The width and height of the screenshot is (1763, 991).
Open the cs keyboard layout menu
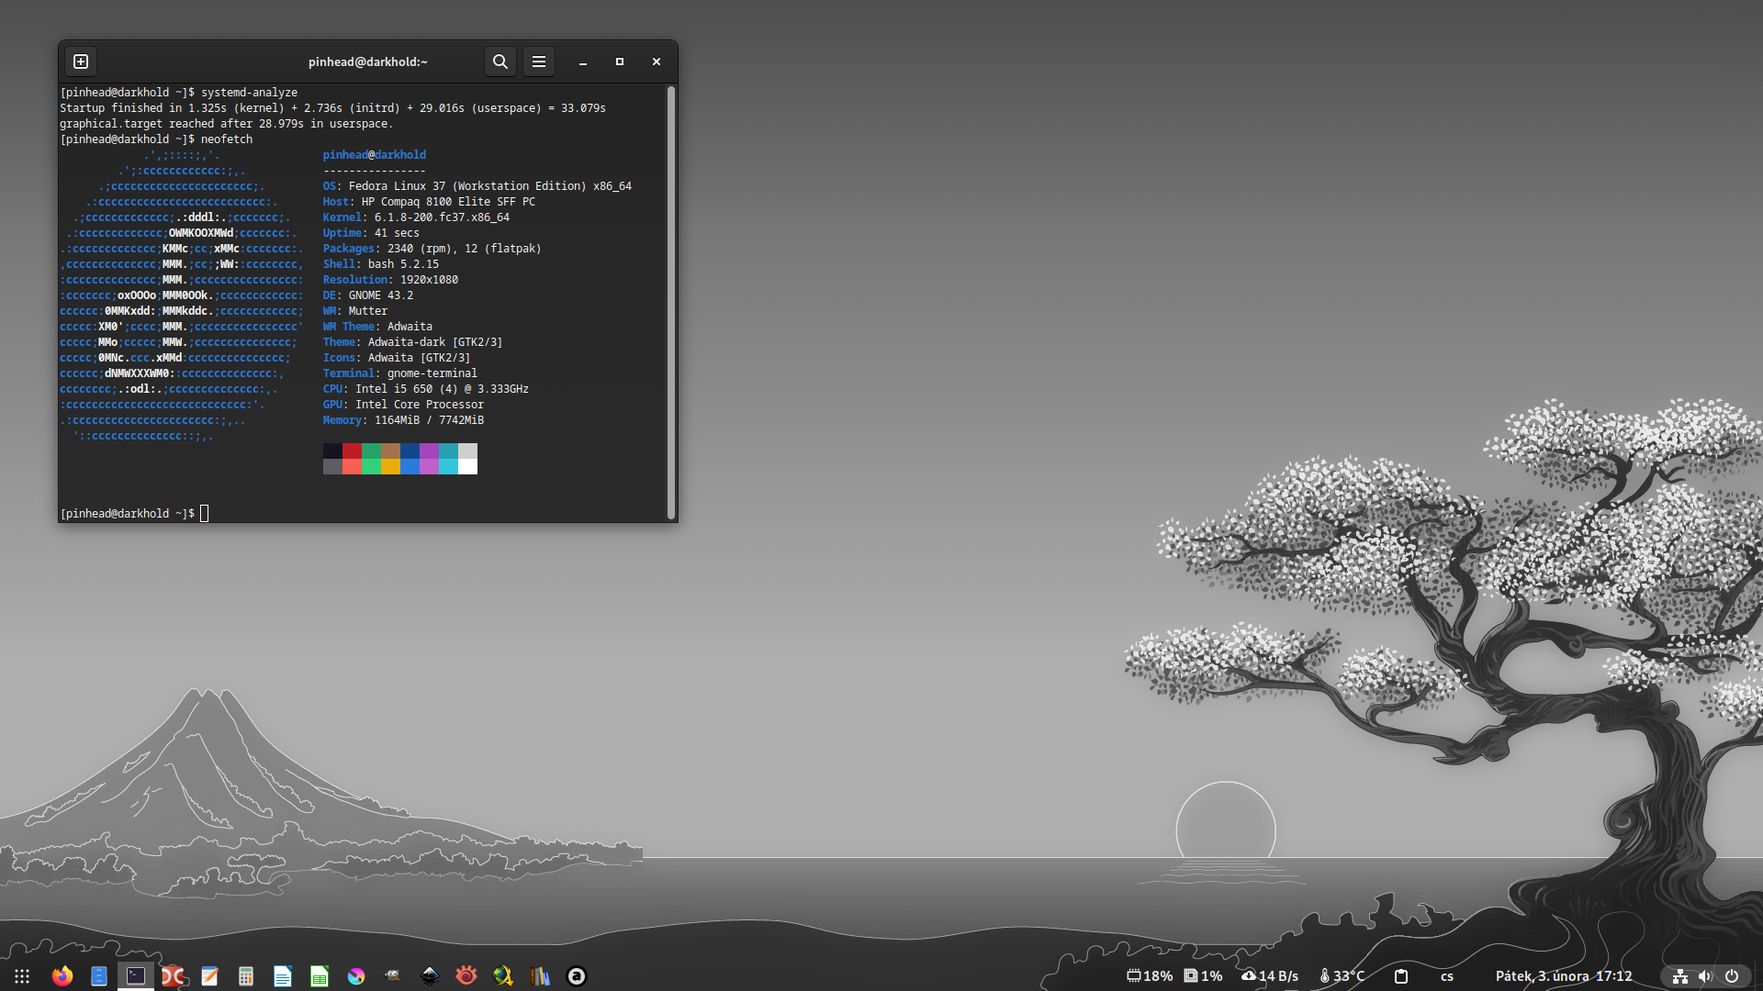(1447, 976)
